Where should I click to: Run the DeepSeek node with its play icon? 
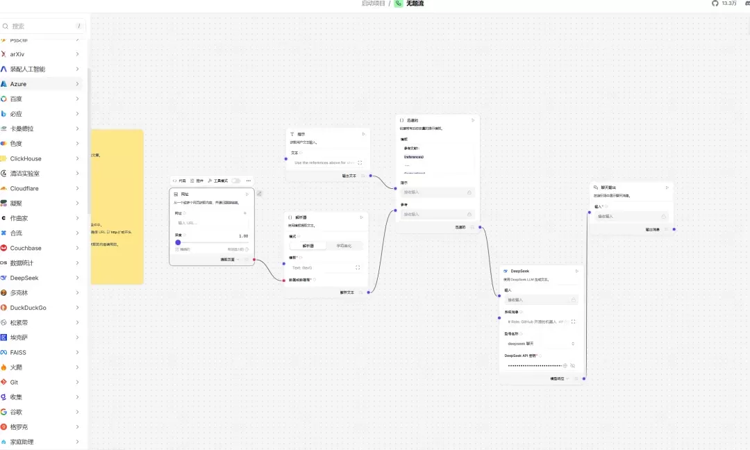click(x=576, y=271)
